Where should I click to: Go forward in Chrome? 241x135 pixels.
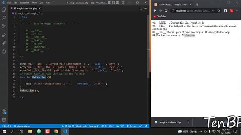(x=160, y=11)
